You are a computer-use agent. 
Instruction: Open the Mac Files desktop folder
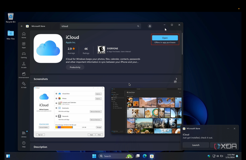[11, 35]
